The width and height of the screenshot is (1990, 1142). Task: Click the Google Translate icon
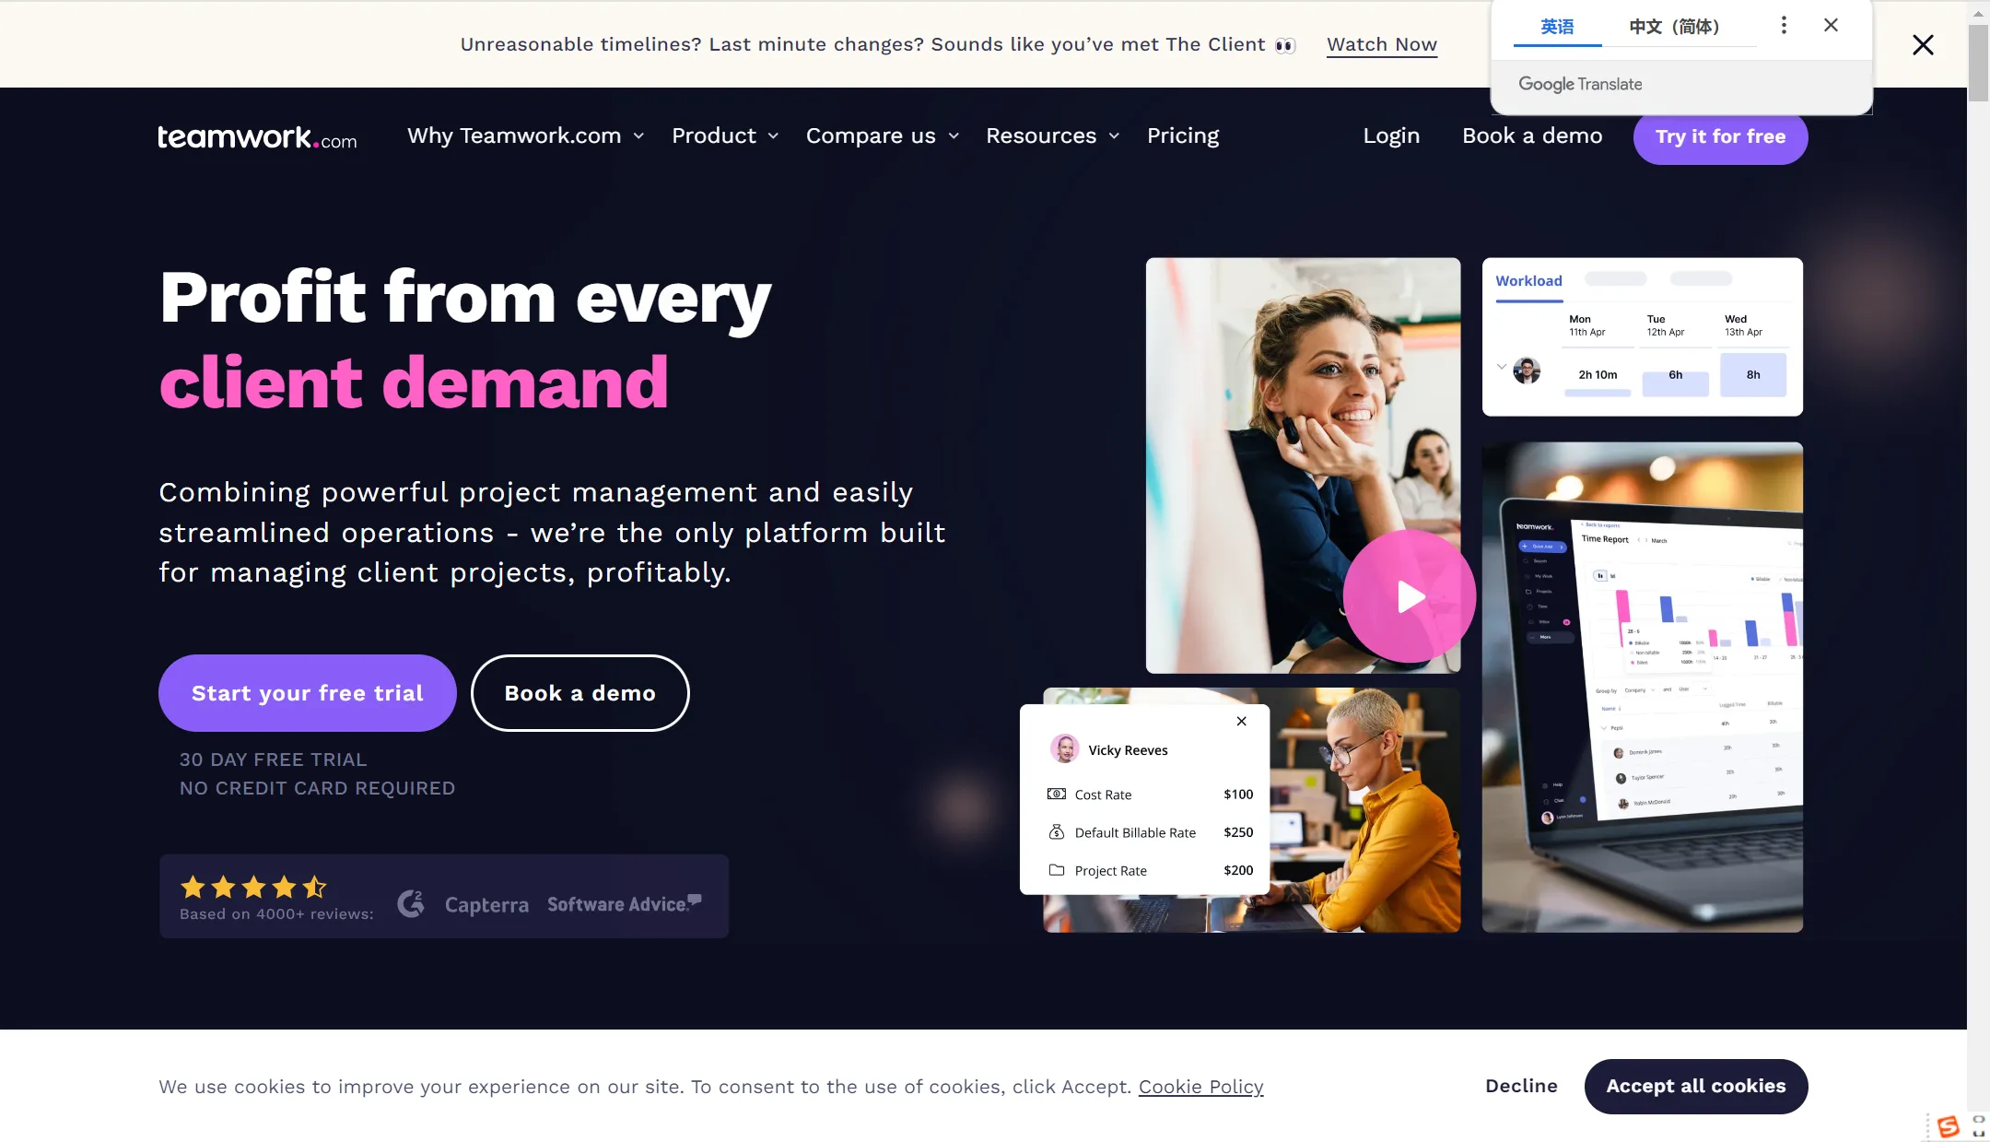pyautogui.click(x=1580, y=82)
